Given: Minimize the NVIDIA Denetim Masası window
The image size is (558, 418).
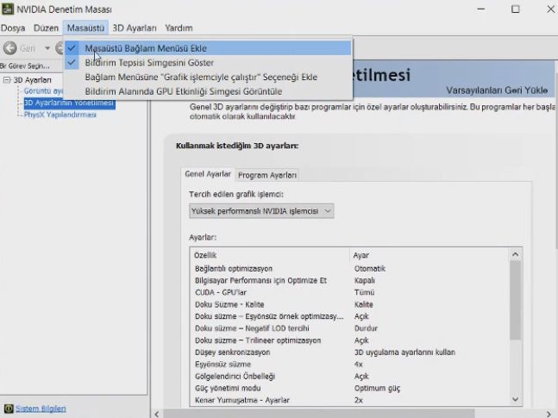Looking at the screenshot, I should tap(481, 9).
